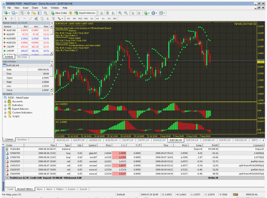Set the D1 timeframe
Viewport: 267px width, 198px height.
103,18
